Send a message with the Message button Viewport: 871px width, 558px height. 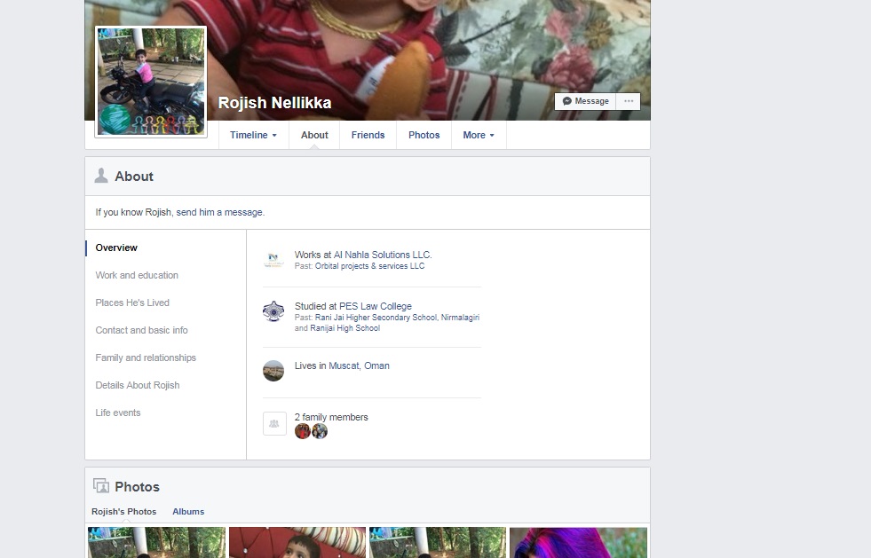[585, 101]
